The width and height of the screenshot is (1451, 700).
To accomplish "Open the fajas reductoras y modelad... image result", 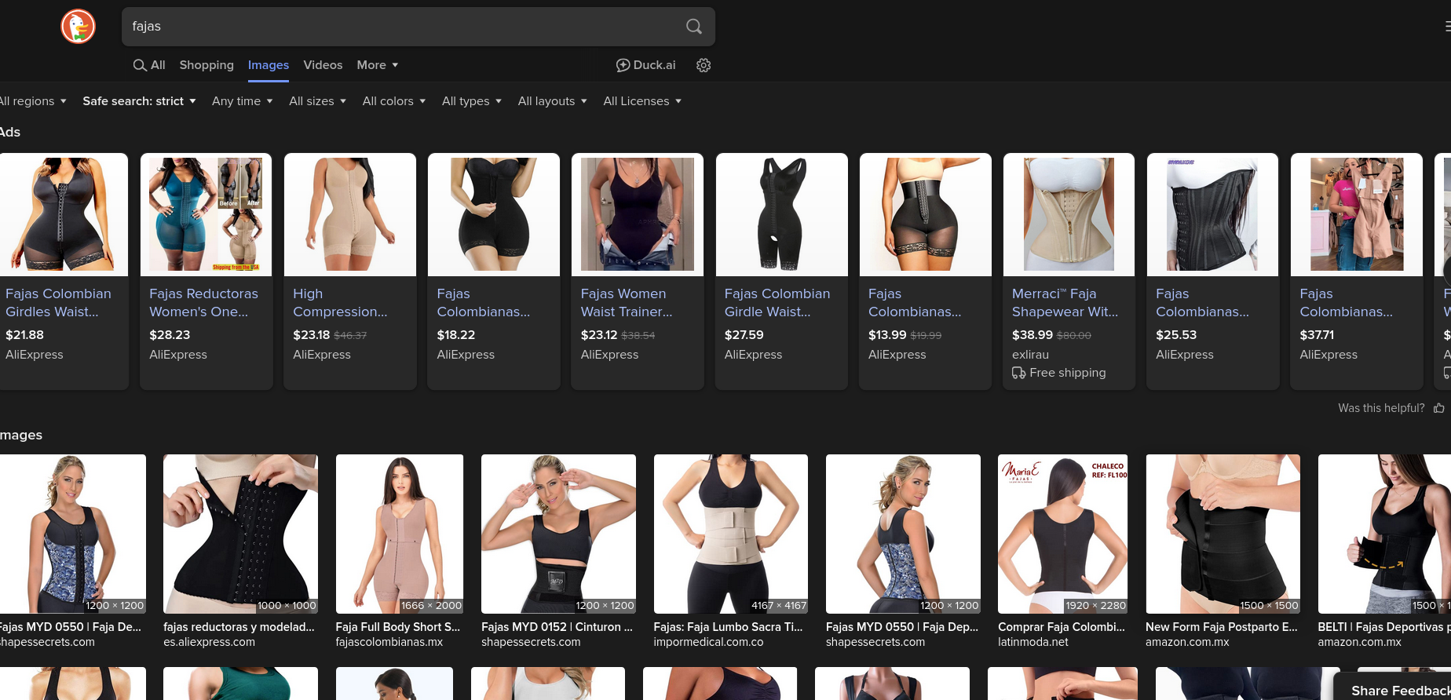I will [x=240, y=534].
